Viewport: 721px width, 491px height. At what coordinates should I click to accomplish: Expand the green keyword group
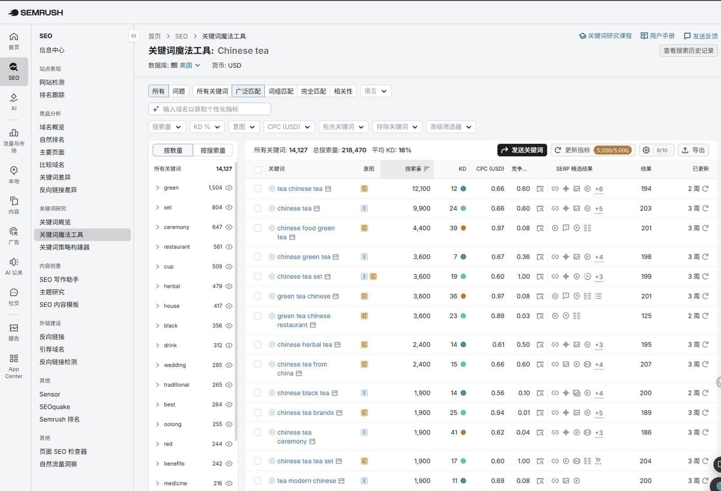click(x=157, y=188)
